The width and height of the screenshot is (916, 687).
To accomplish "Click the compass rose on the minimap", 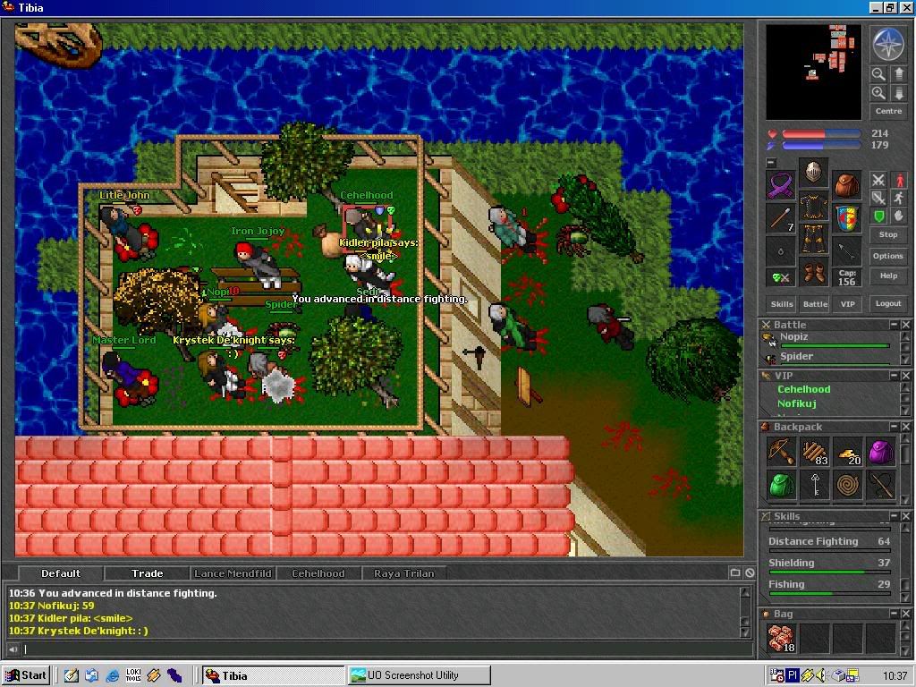I will (x=888, y=45).
